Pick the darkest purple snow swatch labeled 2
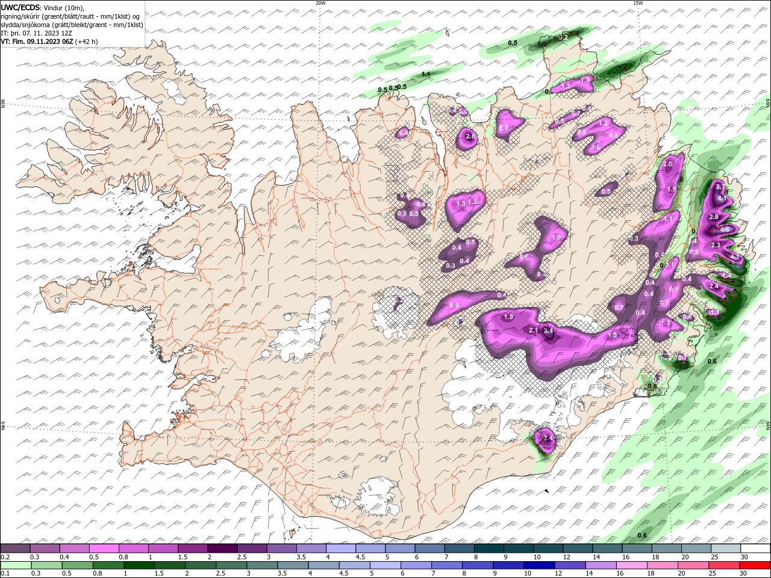The width and height of the screenshot is (771, 578). click(222, 548)
